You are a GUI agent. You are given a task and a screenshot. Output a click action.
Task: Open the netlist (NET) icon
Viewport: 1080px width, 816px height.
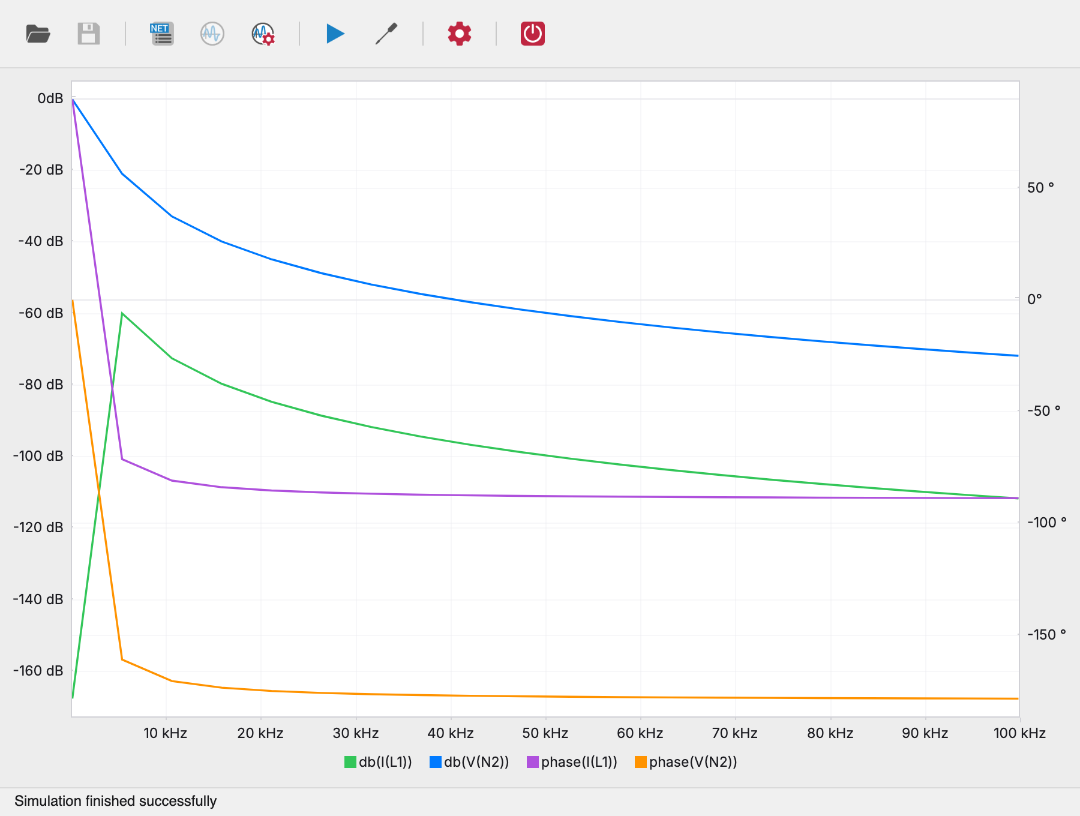click(x=162, y=34)
